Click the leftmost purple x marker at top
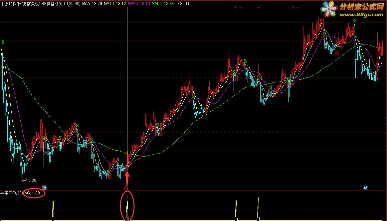387x221 pixels. pos(236,8)
